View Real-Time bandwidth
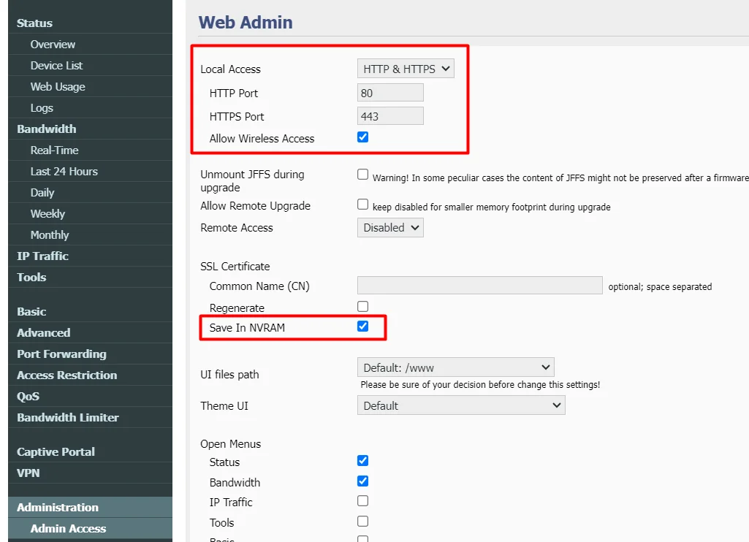The height and width of the screenshot is (542, 749). tap(91, 150)
